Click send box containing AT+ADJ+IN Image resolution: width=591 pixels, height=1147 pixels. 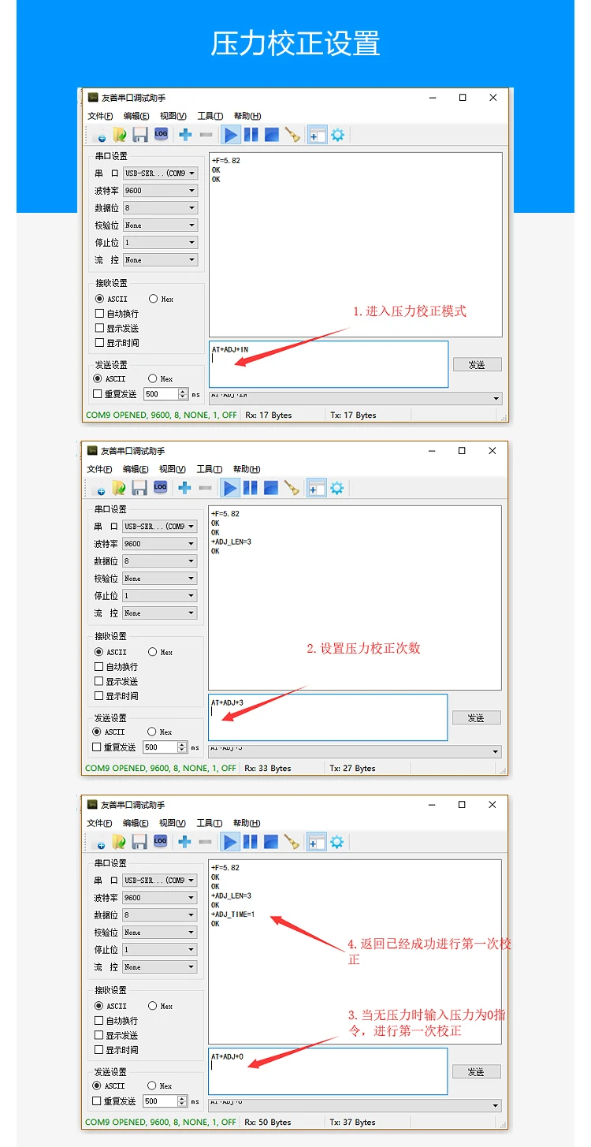click(x=329, y=364)
